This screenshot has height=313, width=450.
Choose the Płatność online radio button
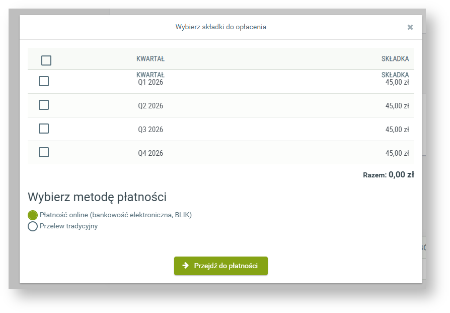click(33, 215)
